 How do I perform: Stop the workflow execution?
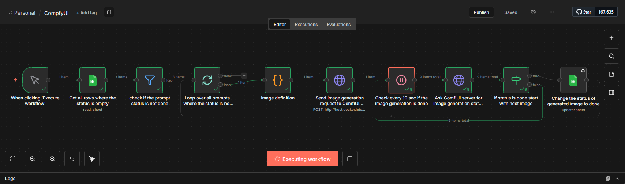coord(350,159)
